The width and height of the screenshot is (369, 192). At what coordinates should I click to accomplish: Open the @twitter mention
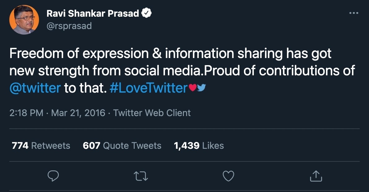35,88
